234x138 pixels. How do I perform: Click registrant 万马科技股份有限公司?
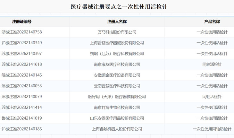pos(117,32)
